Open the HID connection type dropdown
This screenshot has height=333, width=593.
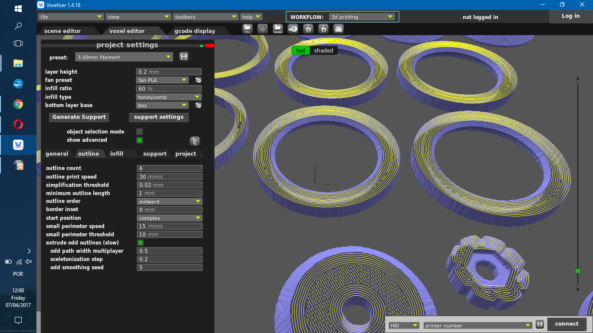404,325
